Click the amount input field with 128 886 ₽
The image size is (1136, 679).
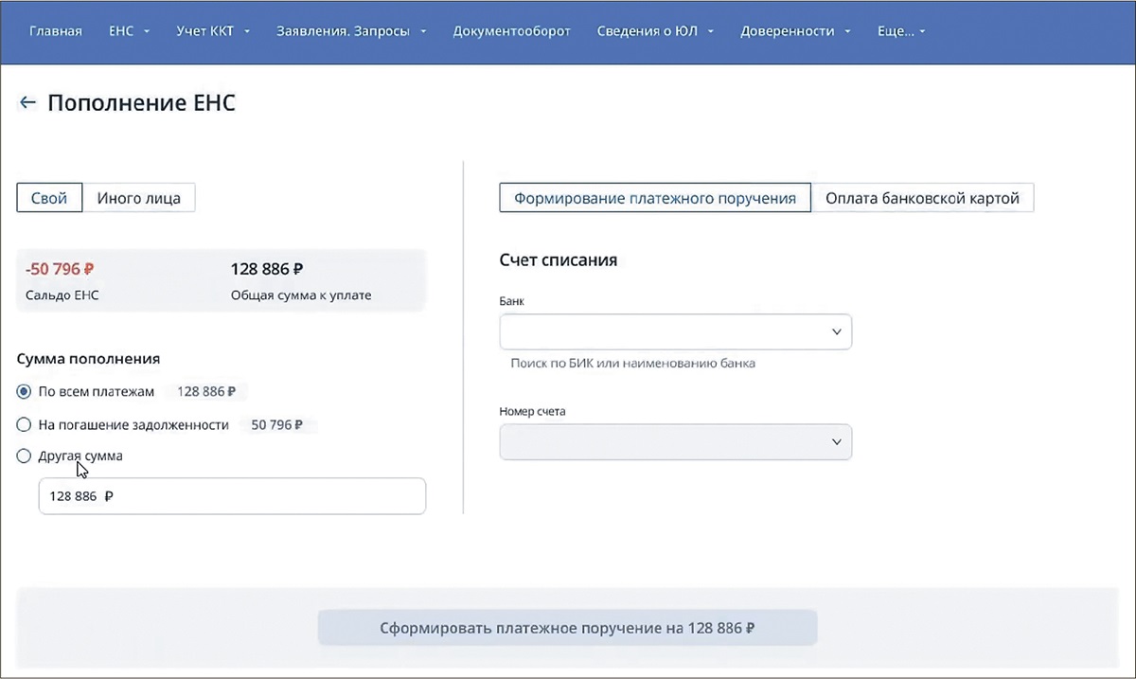coord(232,496)
